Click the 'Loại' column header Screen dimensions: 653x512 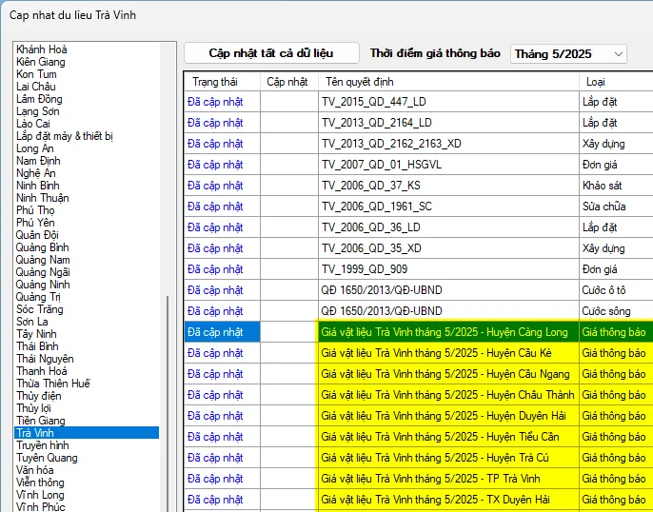595,82
